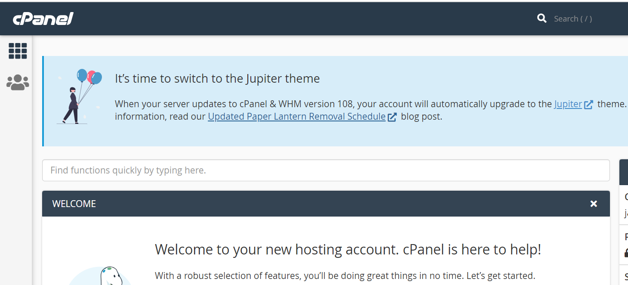
Task: Click the "With a robust selection of features" text
Action: click(345, 276)
